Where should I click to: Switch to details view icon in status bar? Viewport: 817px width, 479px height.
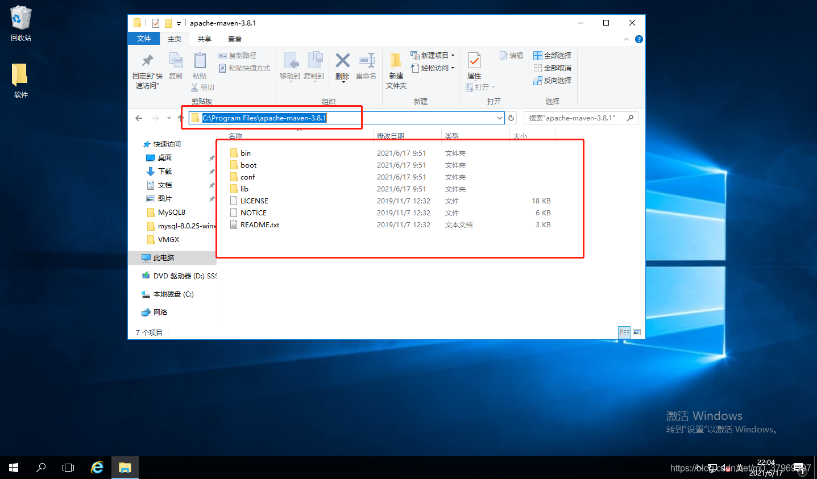tap(624, 333)
